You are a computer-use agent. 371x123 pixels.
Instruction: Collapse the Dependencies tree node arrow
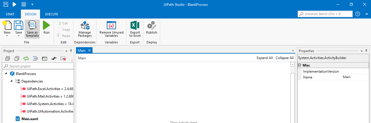tap(12, 81)
